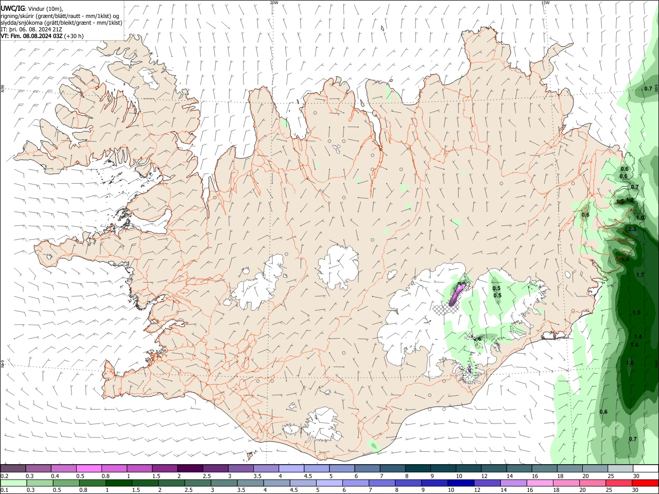Viewport: 659px width, 494px height.
Task: Click the '0.2' label in the upper legend
Action: click(x=4, y=476)
